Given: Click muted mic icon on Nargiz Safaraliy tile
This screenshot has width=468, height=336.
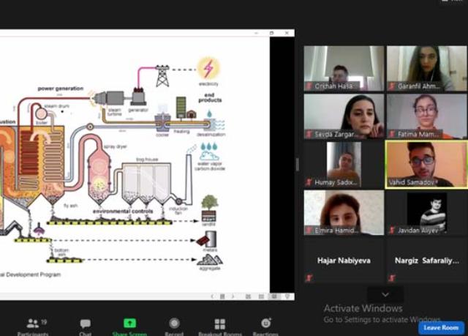Looking at the screenshot, I should pyautogui.click(x=392, y=278).
